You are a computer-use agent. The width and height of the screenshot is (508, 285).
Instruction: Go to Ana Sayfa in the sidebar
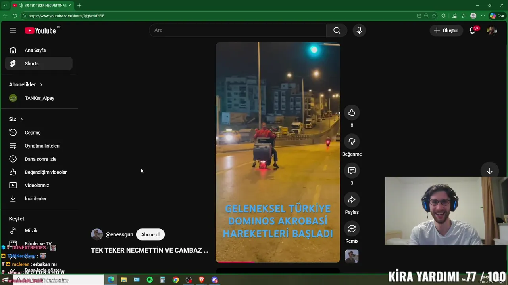click(x=38, y=50)
